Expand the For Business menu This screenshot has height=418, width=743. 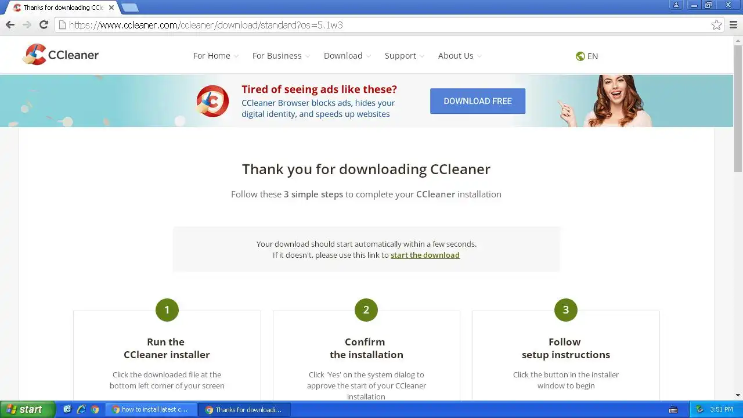(x=281, y=56)
